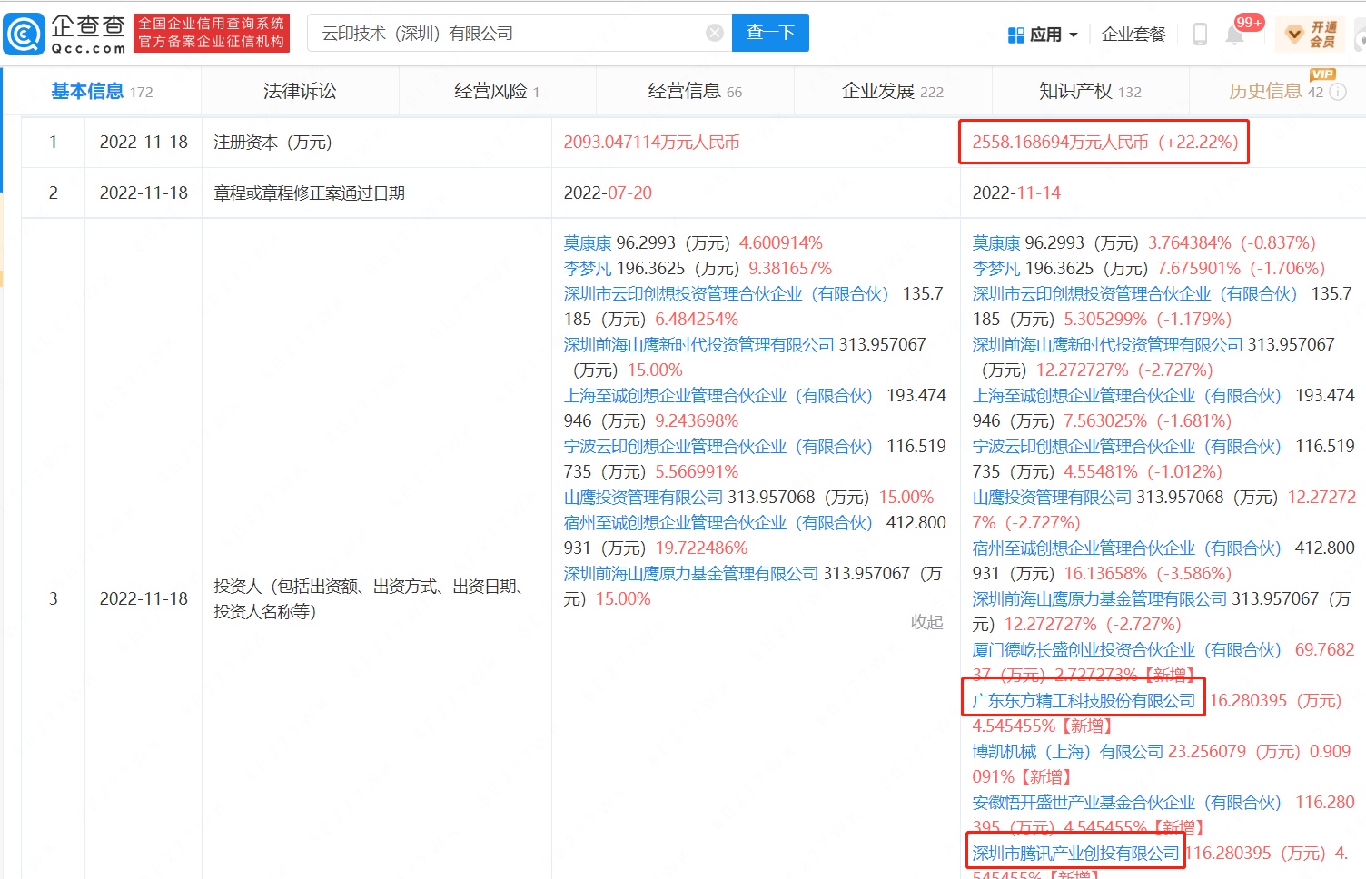Click the Qcc.com logo icon
1366x879 pixels.
coord(24,35)
